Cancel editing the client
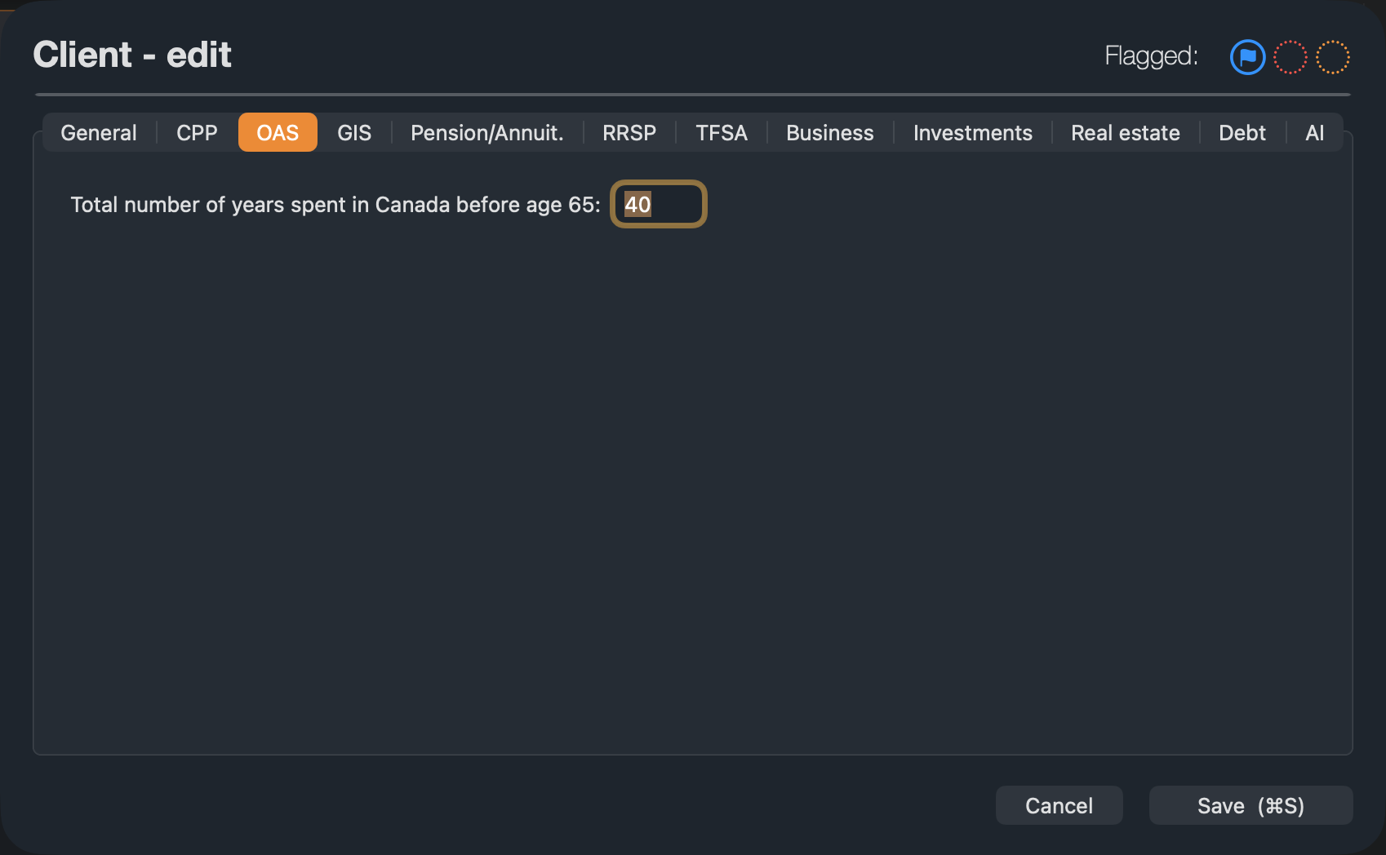This screenshot has width=1386, height=855. point(1059,806)
